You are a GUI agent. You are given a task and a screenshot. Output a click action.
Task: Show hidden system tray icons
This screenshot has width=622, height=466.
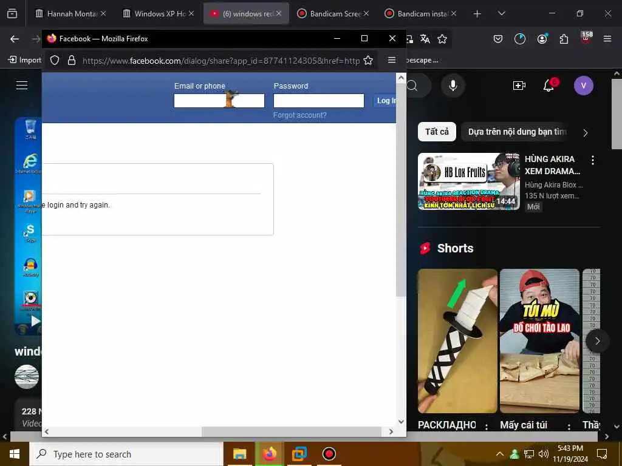(x=499, y=454)
